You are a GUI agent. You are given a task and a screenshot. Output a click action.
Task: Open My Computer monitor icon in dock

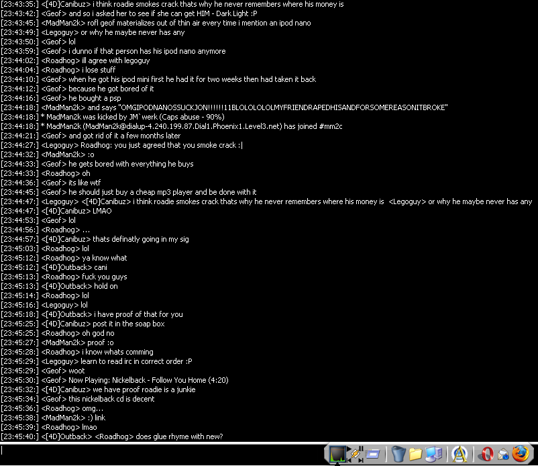pyautogui.click(x=433, y=455)
